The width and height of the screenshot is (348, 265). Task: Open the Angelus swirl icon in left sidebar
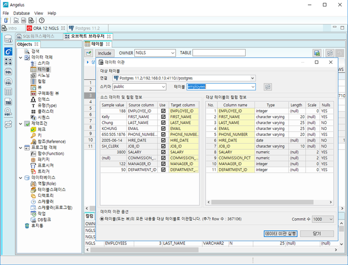pyautogui.click(x=8, y=52)
